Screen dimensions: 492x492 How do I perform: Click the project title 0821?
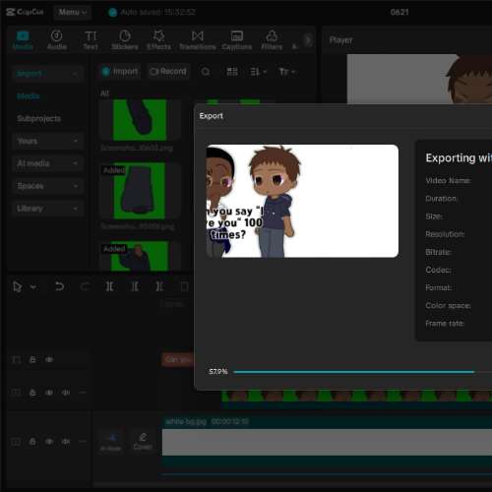point(400,12)
